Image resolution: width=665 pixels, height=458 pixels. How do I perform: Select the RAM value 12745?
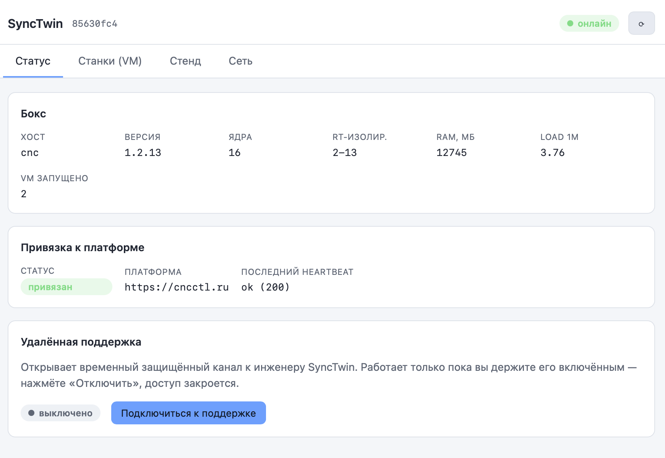click(x=452, y=153)
